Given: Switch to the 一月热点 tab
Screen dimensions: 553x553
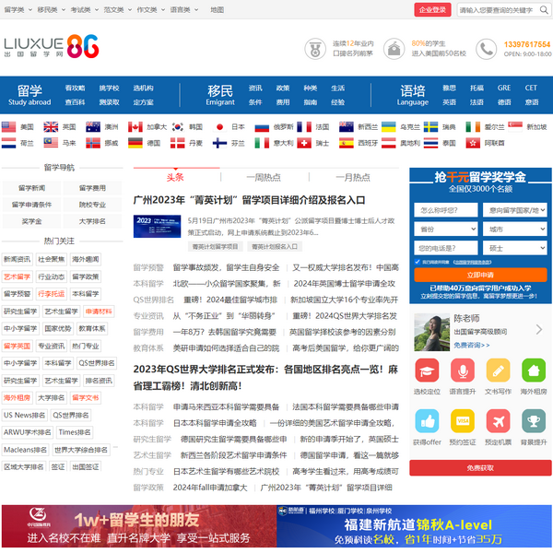Looking at the screenshot, I should tap(353, 177).
